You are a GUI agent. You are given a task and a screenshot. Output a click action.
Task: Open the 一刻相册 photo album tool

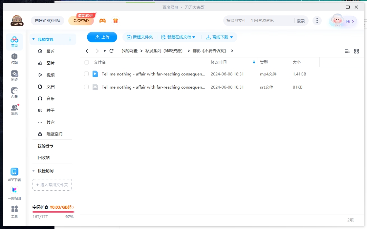(14, 193)
